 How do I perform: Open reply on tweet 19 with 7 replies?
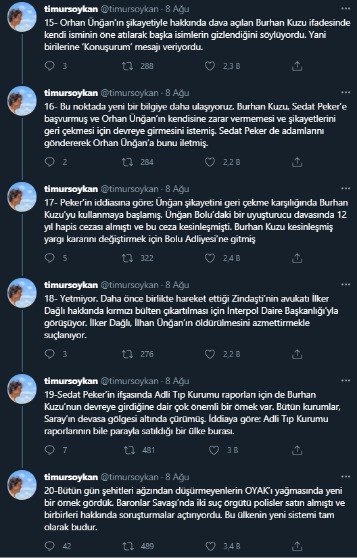coord(50,450)
